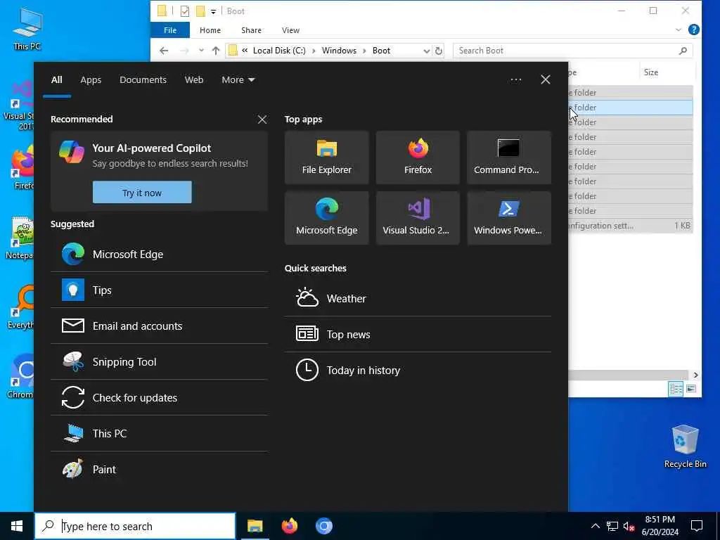Open the View ribbon tab
This screenshot has width=720, height=540.
point(290,30)
